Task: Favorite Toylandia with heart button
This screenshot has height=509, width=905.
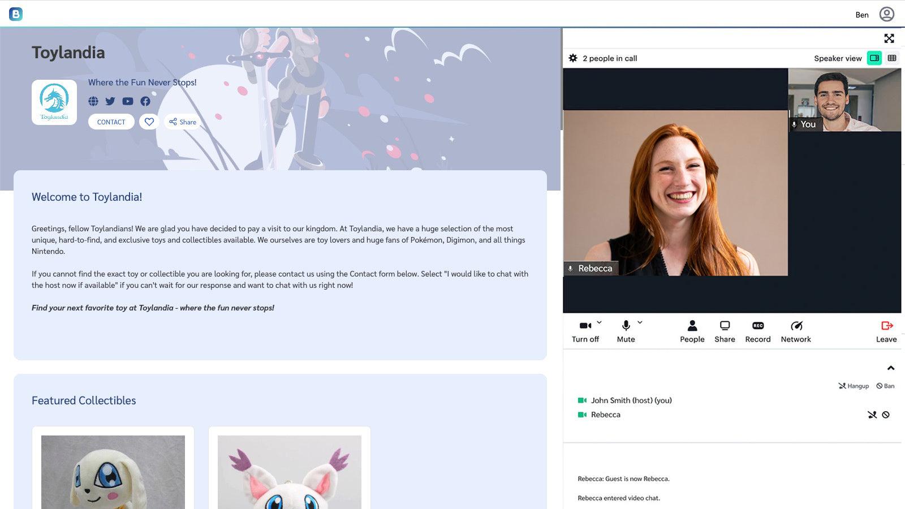Action: click(149, 122)
